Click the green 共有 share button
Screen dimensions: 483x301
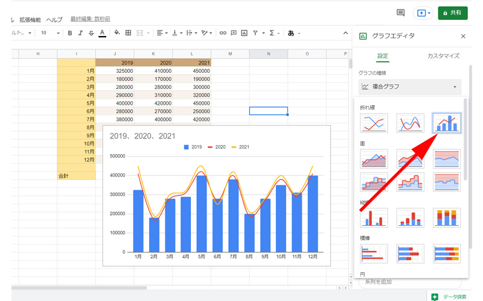coord(452,13)
